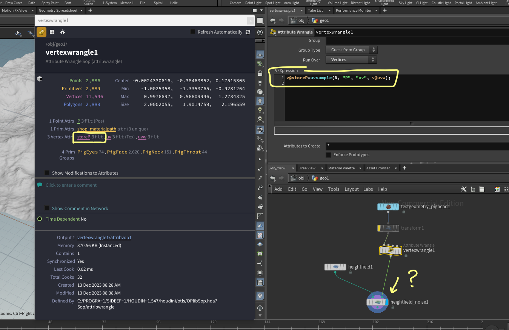Open the Layout menu in network editor
The image size is (509, 330).
tap(352, 189)
